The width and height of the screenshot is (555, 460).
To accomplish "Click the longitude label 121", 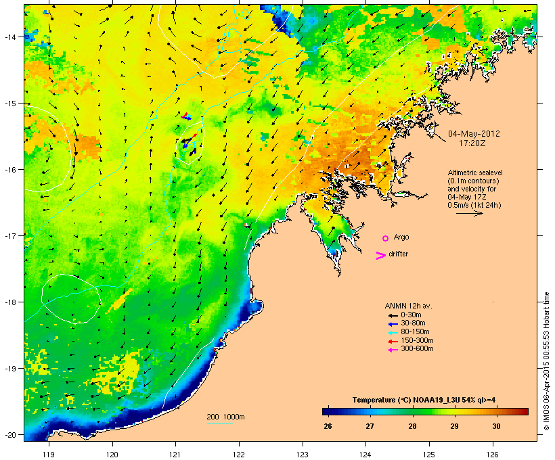I will 175,455.
